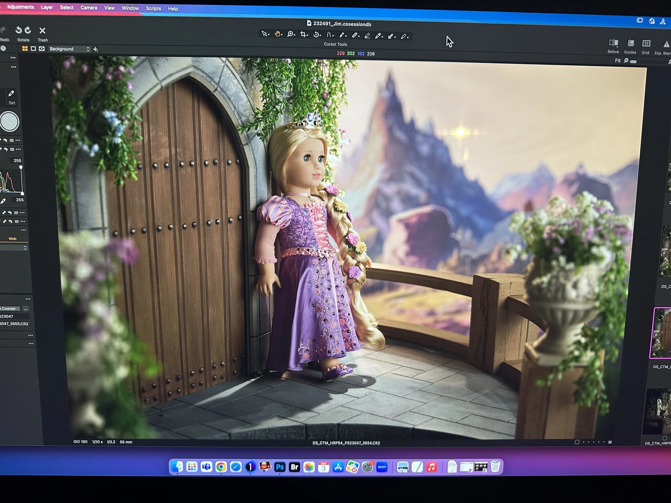This screenshot has height=503, width=671.
Task: Open Photoshop from the Dock
Action: [x=280, y=467]
